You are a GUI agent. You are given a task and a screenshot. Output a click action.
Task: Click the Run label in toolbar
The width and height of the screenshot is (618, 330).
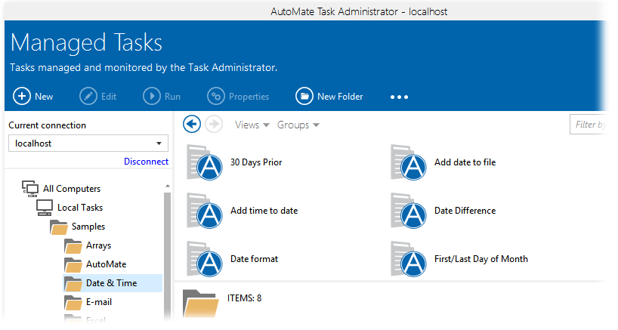[172, 97]
